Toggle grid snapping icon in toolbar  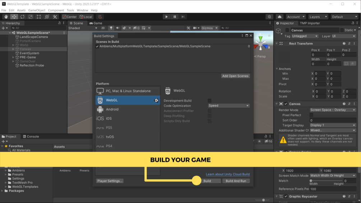coord(100,17)
